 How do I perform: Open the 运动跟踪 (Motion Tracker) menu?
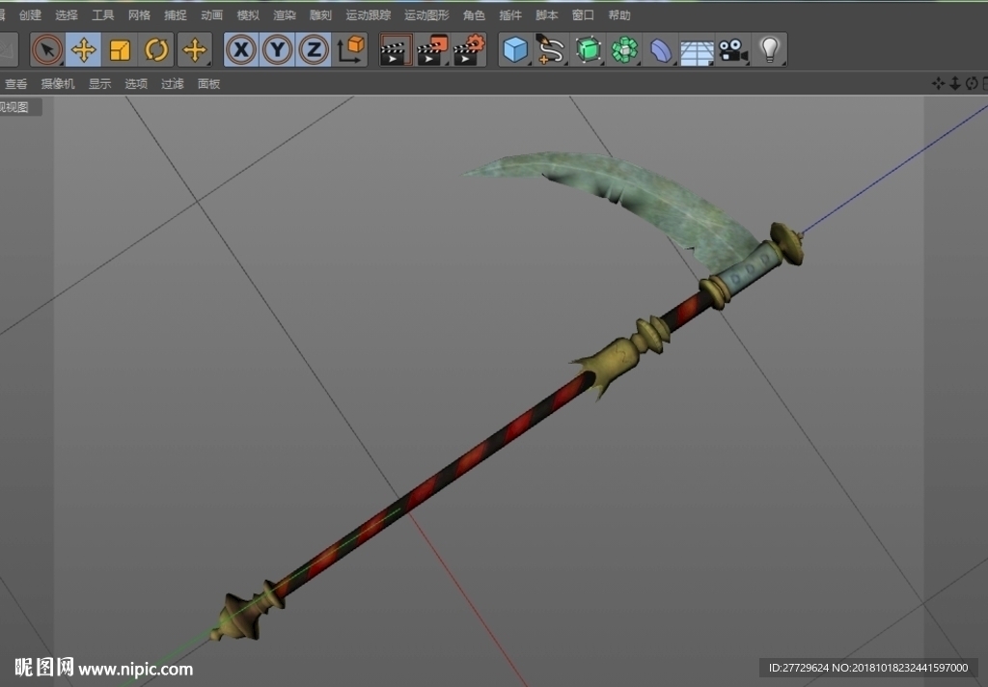click(369, 15)
